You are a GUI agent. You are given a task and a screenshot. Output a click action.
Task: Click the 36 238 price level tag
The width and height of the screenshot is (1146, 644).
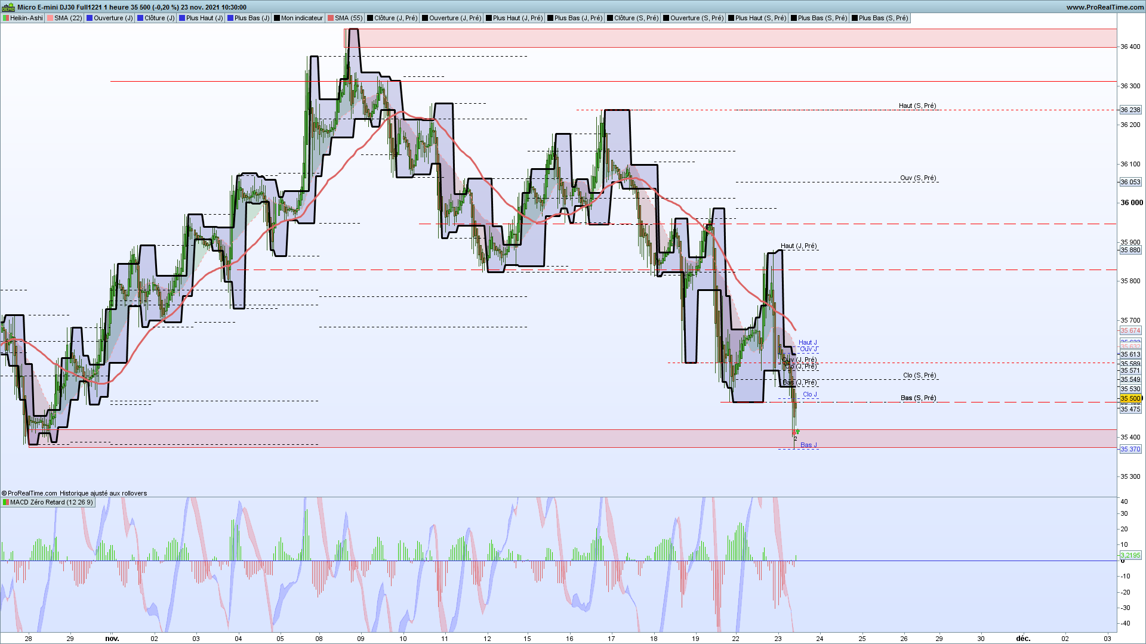tap(1130, 110)
